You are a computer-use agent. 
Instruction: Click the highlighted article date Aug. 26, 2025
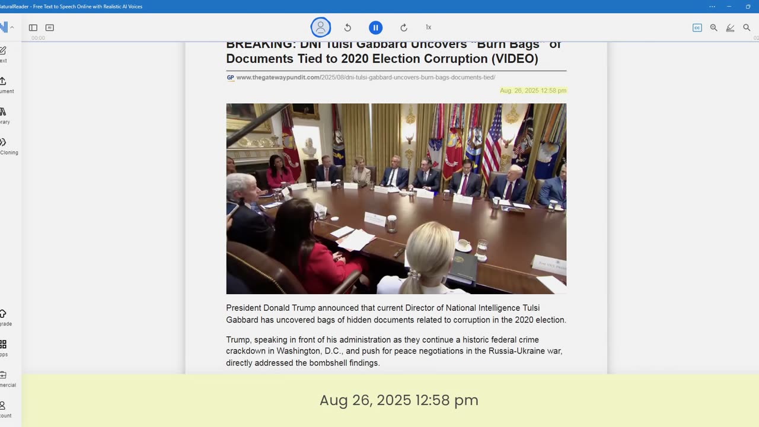coord(533,91)
